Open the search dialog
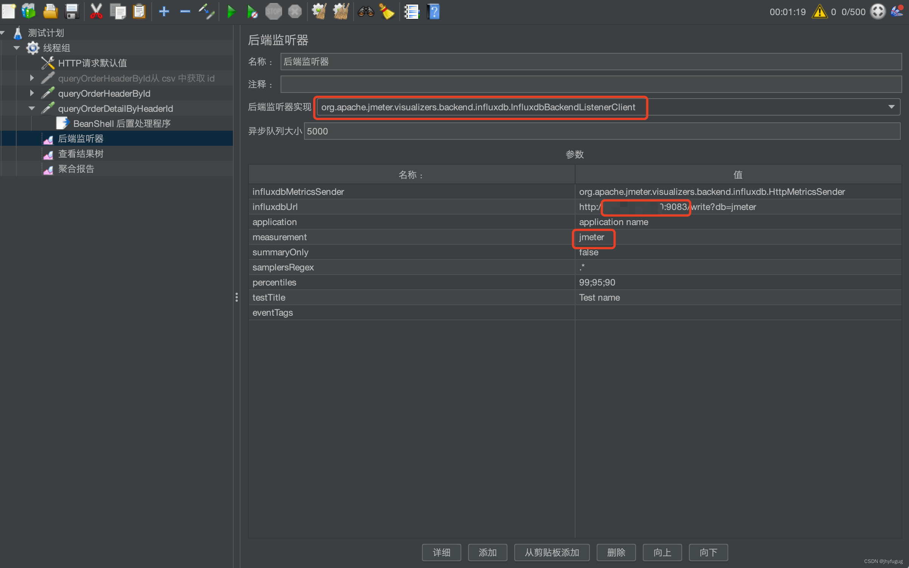909x568 pixels. click(x=365, y=11)
